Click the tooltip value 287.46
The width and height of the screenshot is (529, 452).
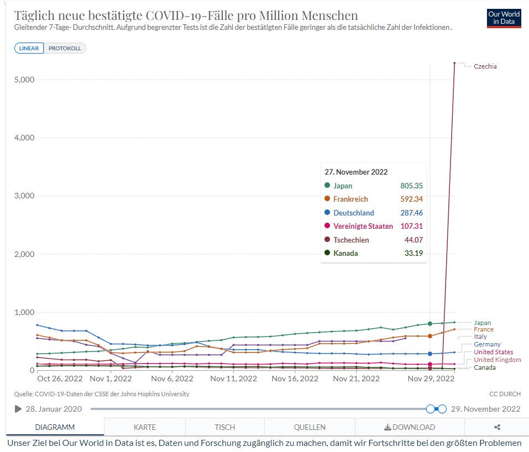click(412, 213)
